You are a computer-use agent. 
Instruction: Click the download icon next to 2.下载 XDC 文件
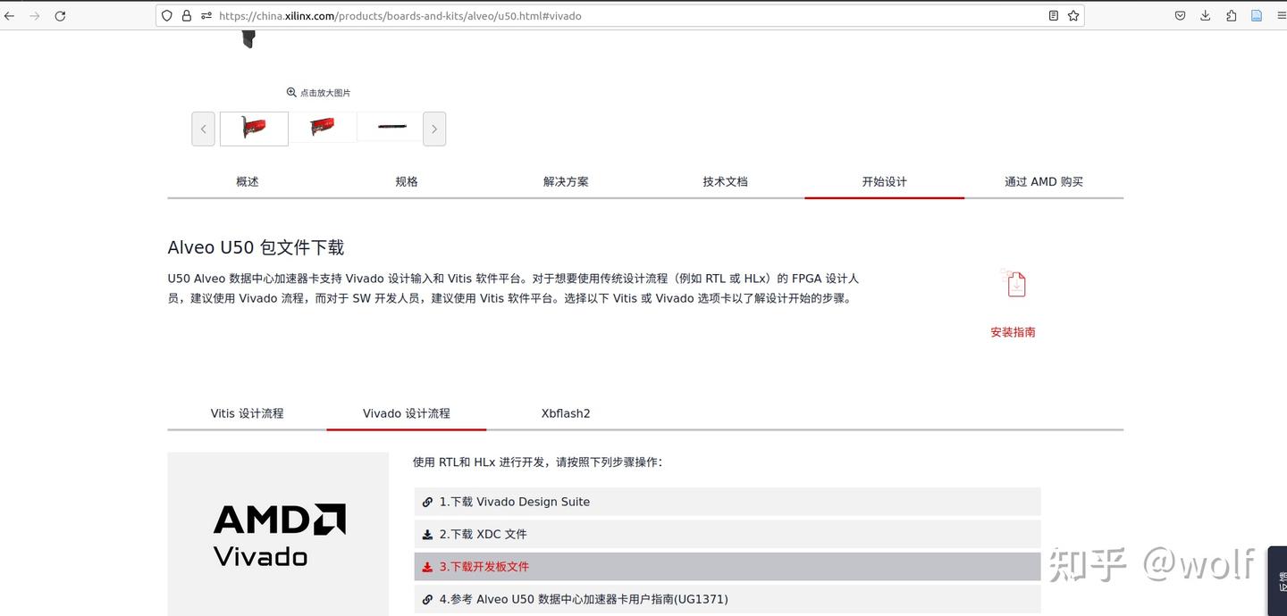[426, 534]
